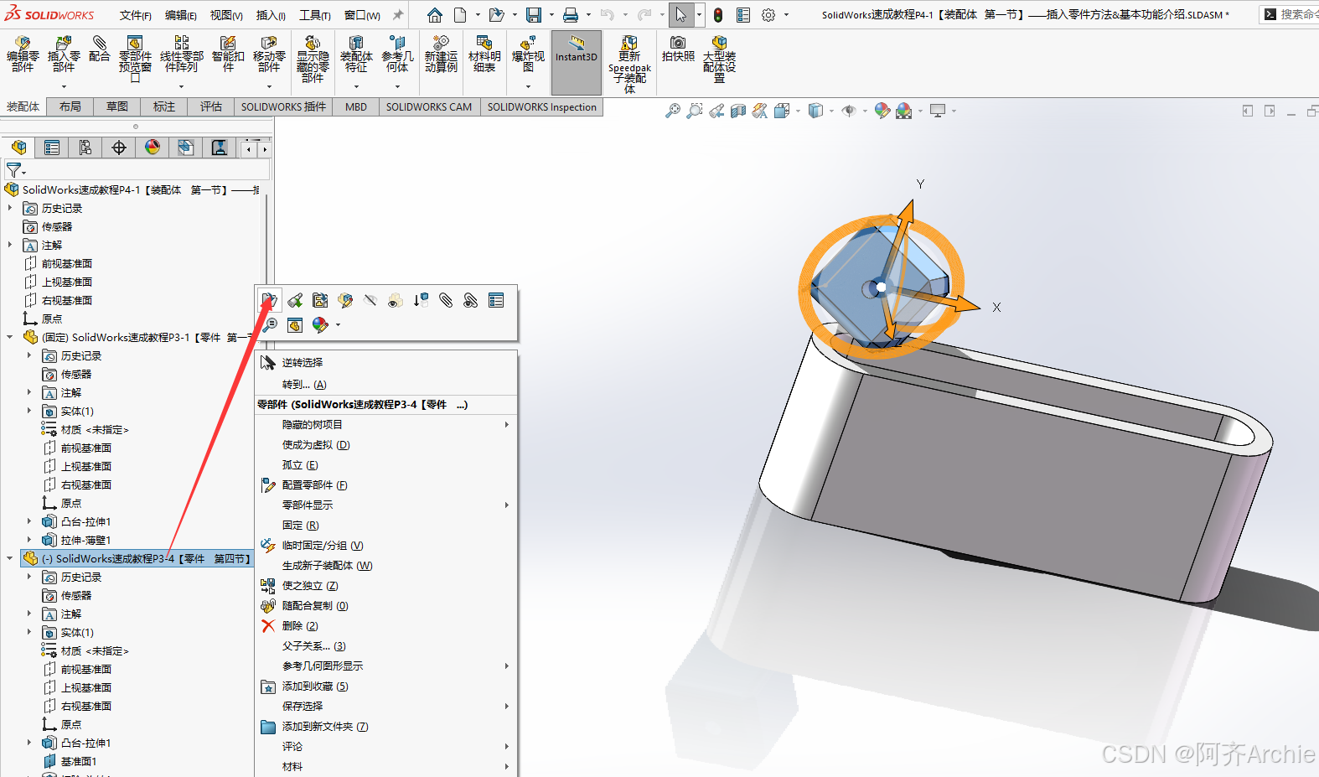Viewport: 1319px width, 777px height.
Task: Click the Appearances color ball in context toolbar
Action: 320,325
